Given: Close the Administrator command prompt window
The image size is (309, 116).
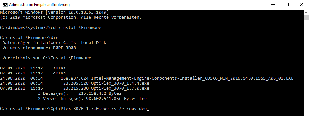Looking at the screenshot, I should [301, 4].
